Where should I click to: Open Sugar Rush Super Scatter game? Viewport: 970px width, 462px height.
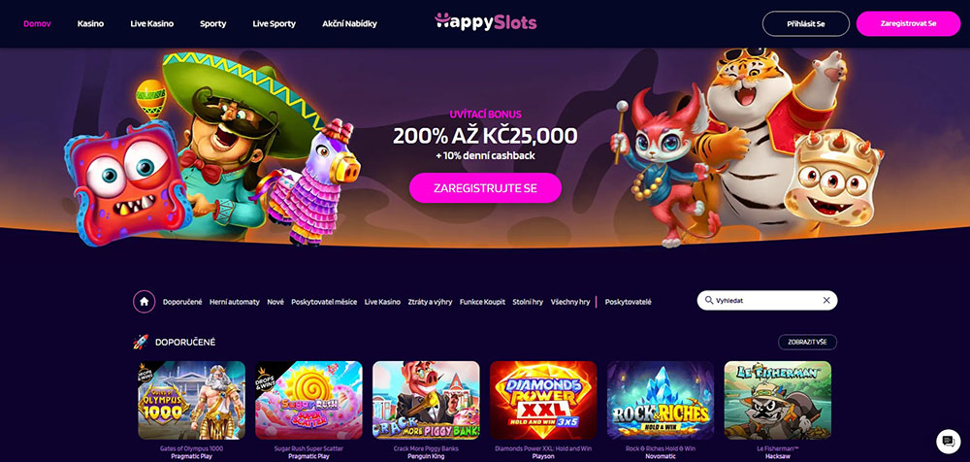[308, 400]
